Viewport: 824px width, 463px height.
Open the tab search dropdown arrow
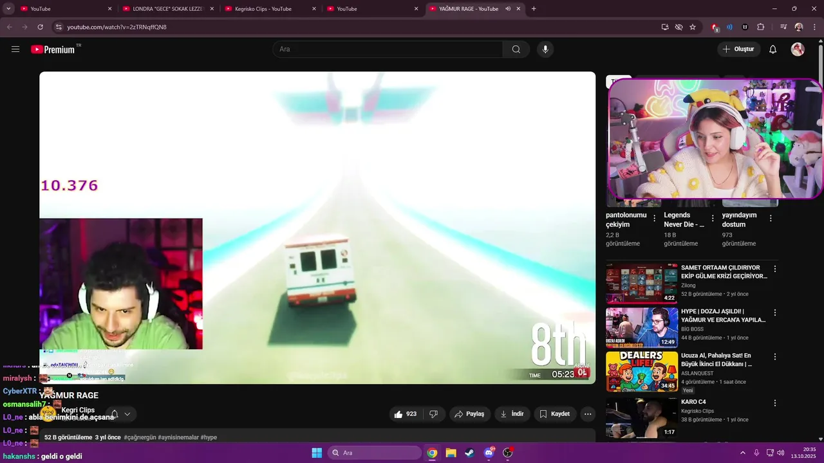(8, 9)
